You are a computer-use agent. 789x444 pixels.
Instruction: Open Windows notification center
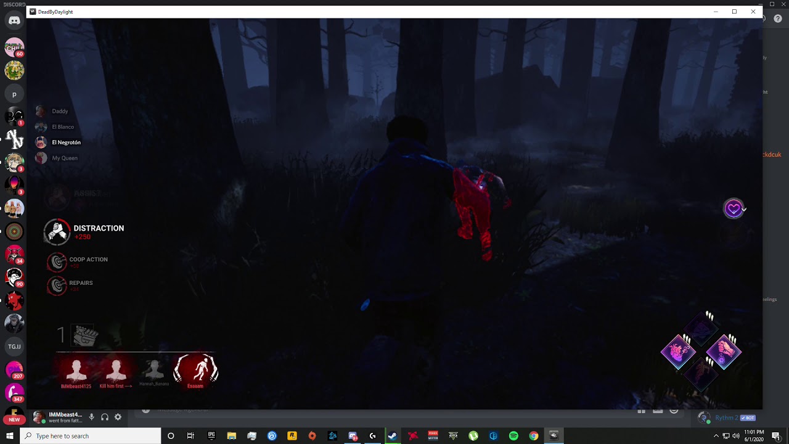(776, 436)
